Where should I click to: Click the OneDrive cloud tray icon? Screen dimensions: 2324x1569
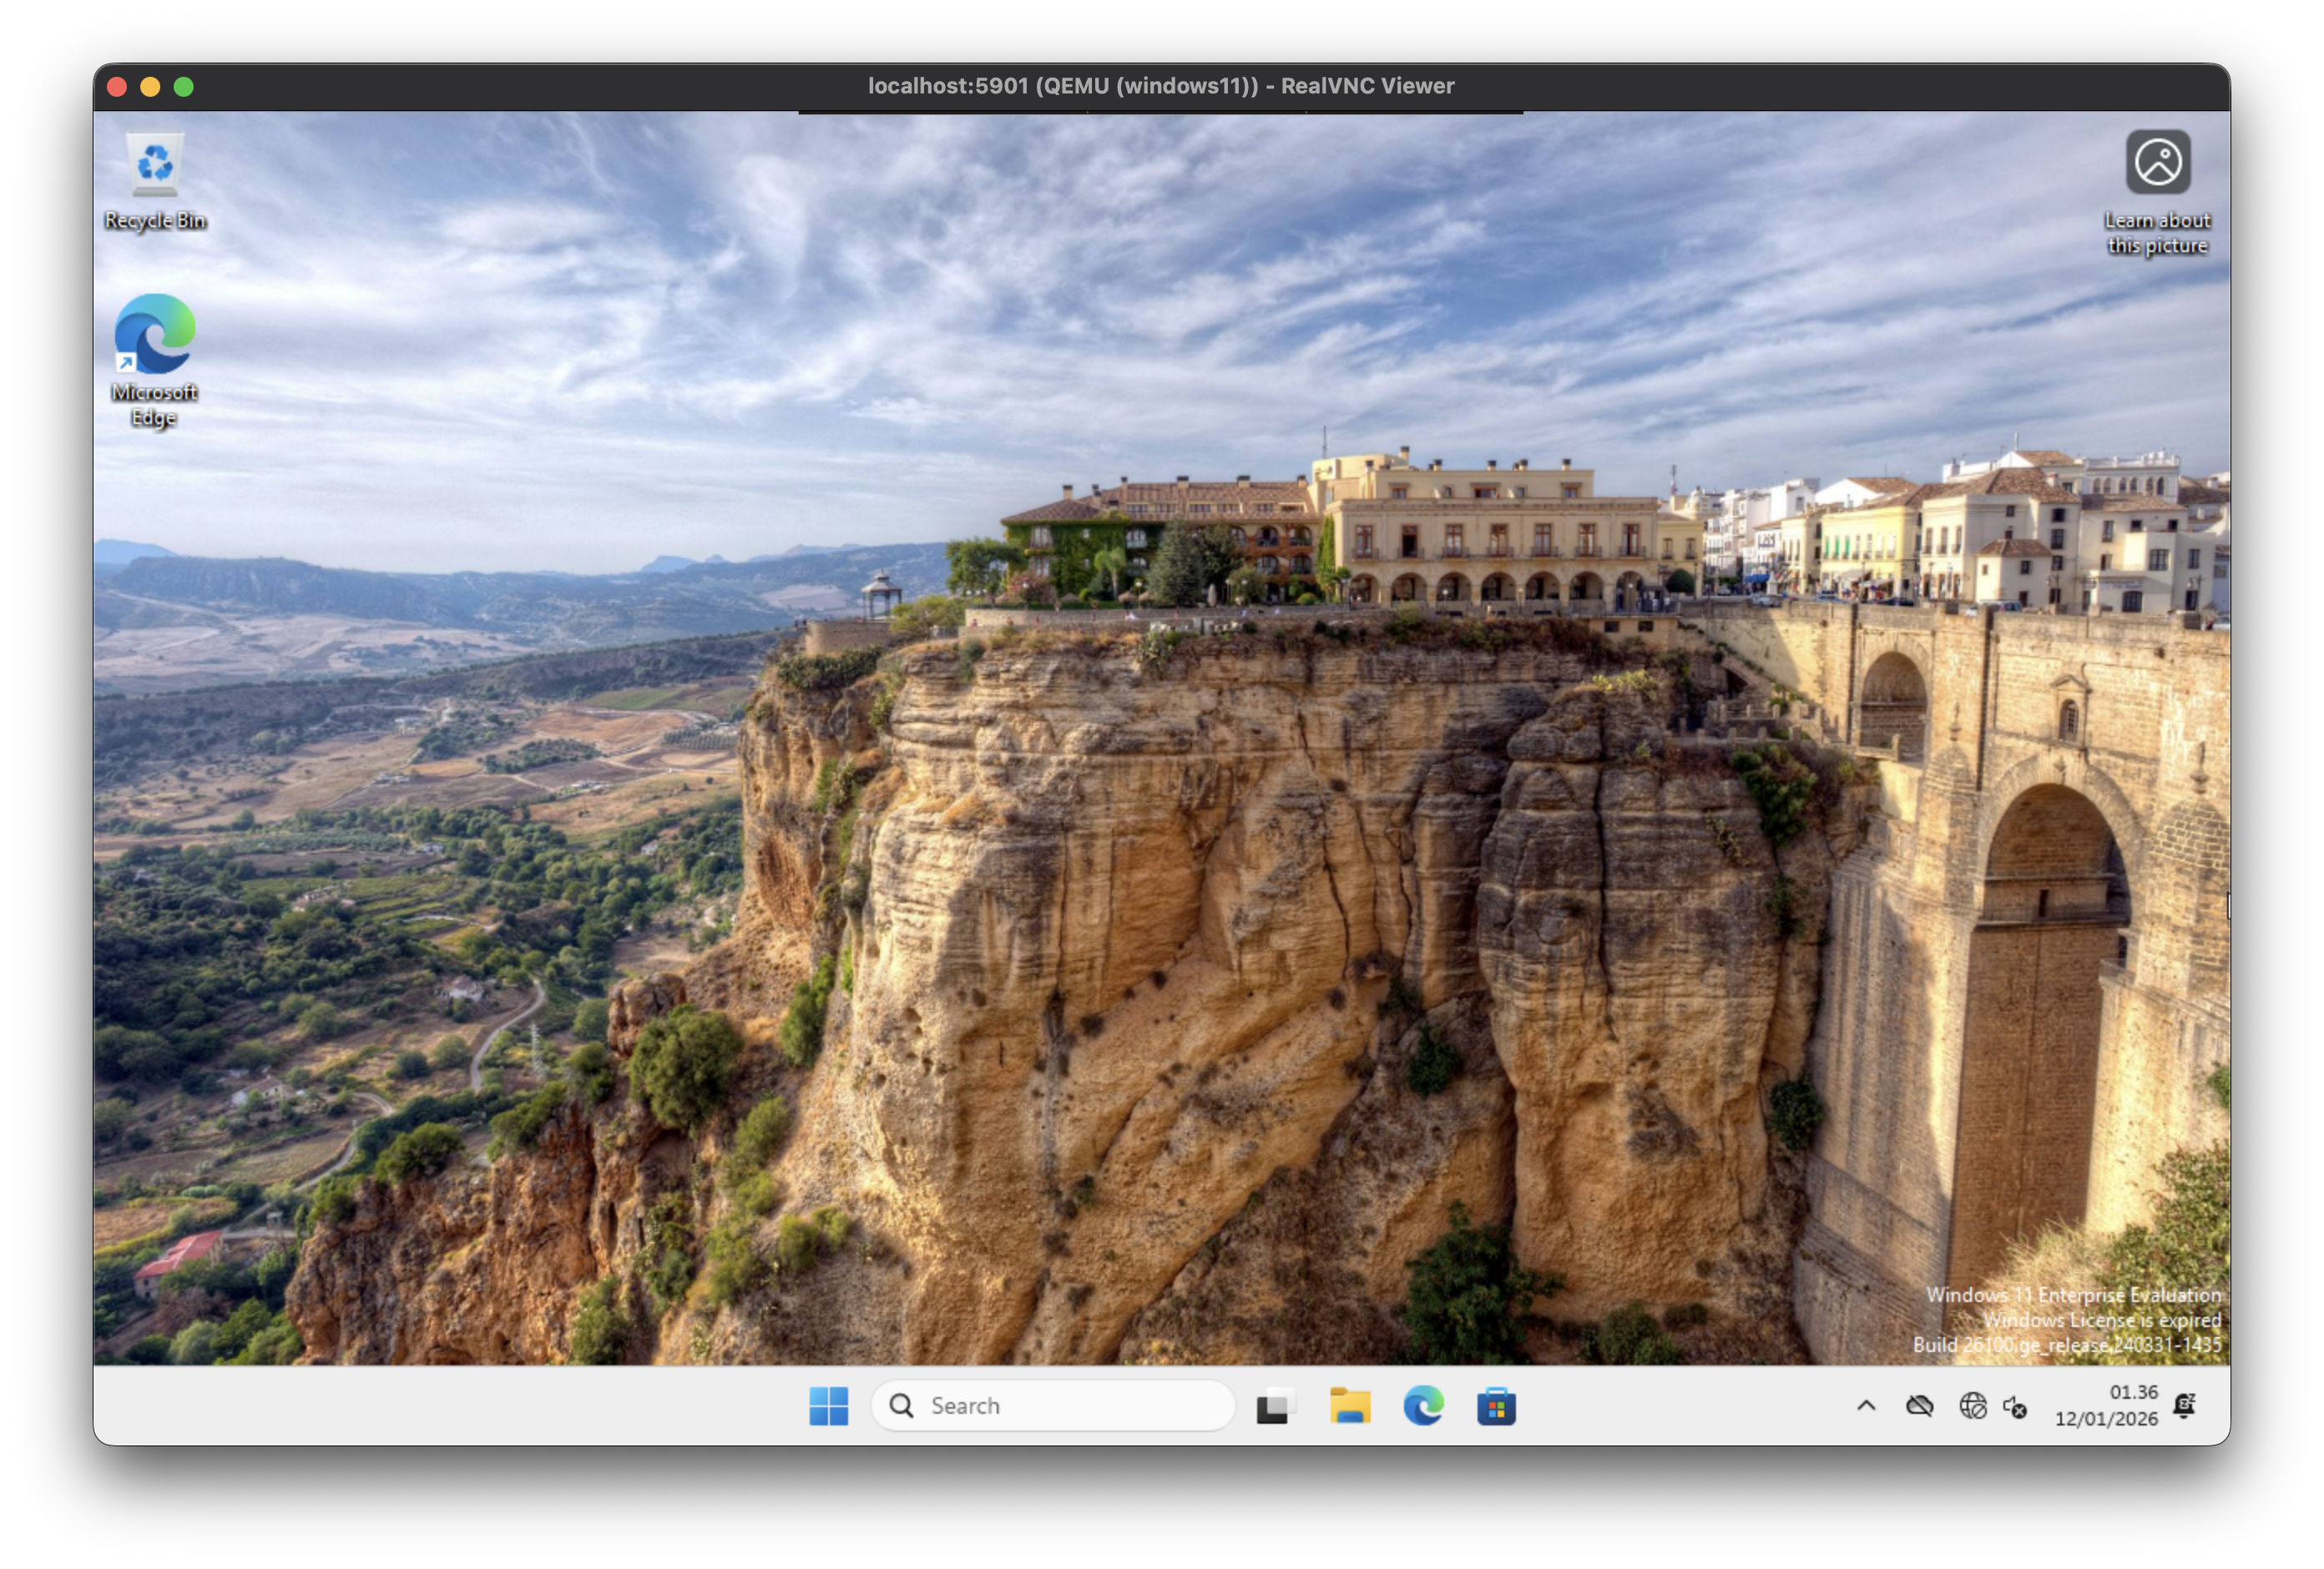1919,1405
